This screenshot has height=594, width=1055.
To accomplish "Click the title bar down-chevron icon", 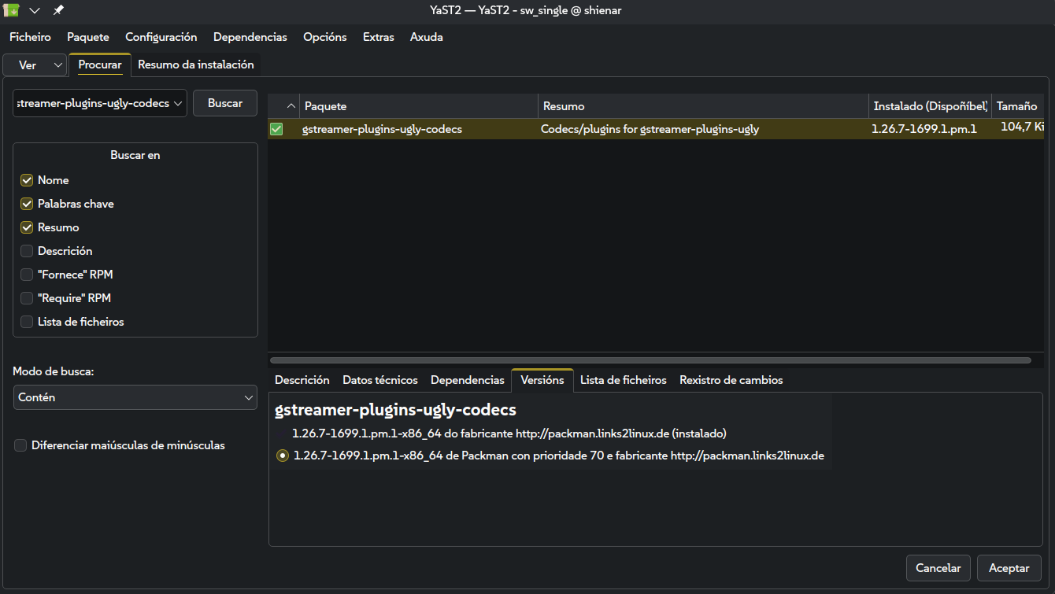I will tap(35, 10).
